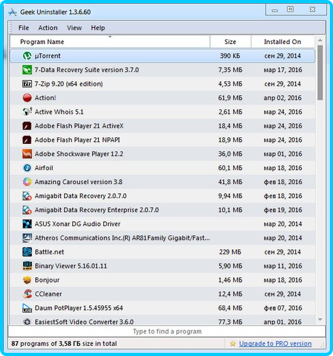Click the 7-Data Recovery Suite icon
Screen dimensions: 333x356
tap(27, 70)
